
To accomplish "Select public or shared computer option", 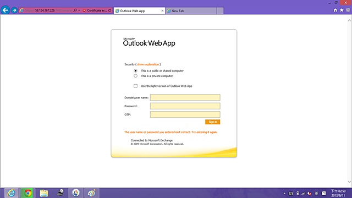I will [x=136, y=71].
